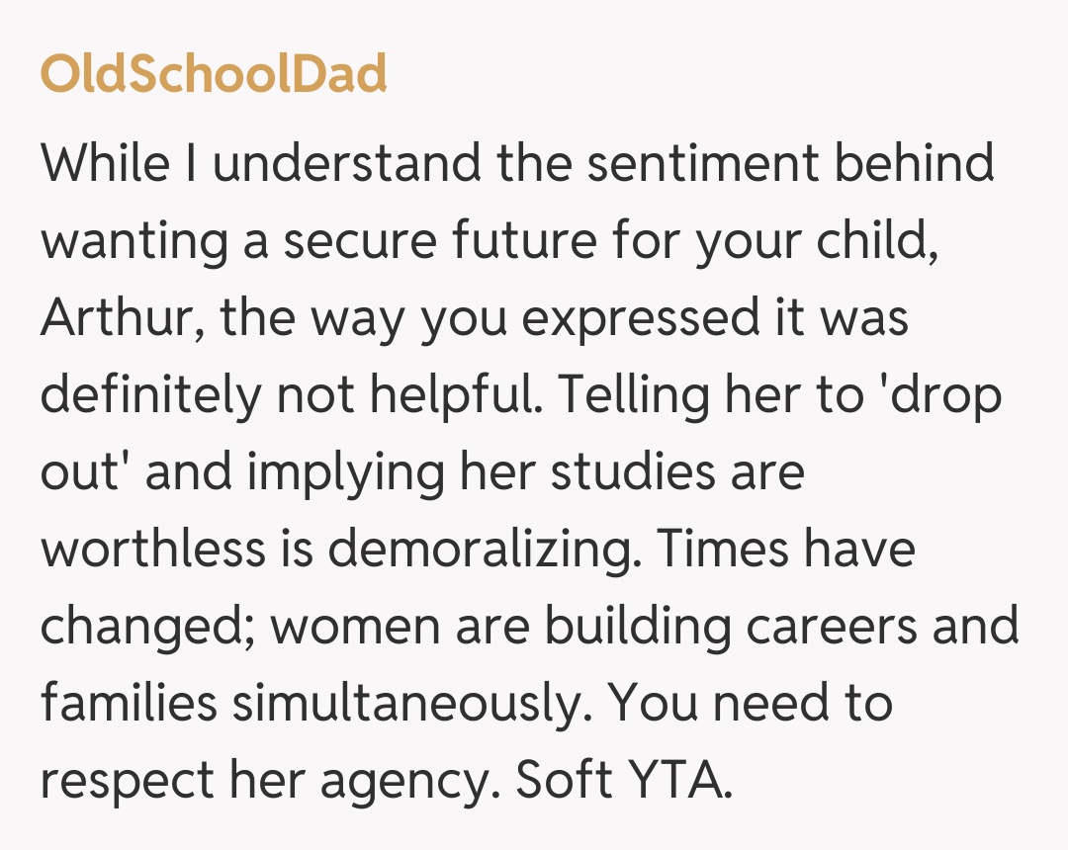Click the phrase 'You need to'
This screenshot has height=850, width=1068.
coord(750,705)
